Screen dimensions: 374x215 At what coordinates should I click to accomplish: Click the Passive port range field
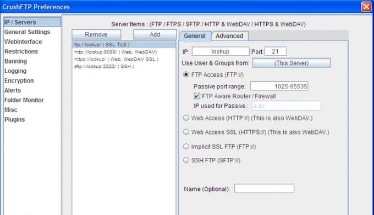pos(279,86)
